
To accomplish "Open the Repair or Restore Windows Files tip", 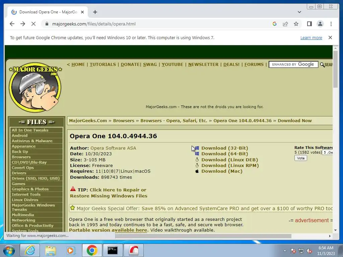I will [109, 193].
